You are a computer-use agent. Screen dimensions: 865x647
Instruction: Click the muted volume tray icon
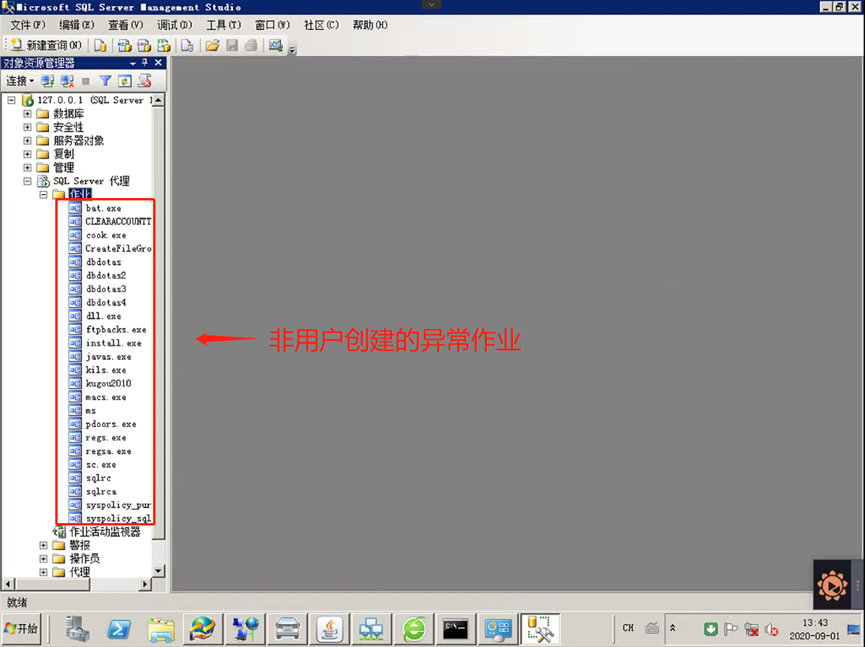tap(771, 629)
